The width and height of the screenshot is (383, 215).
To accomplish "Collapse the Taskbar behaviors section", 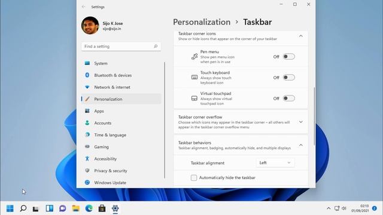I will tap(301, 145).
